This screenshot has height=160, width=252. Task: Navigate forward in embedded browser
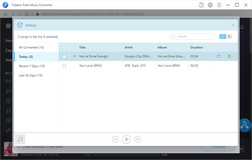20,14
